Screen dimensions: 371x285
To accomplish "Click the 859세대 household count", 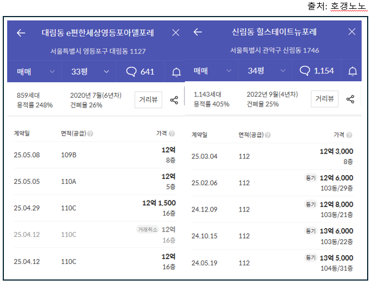I will coord(28,95).
